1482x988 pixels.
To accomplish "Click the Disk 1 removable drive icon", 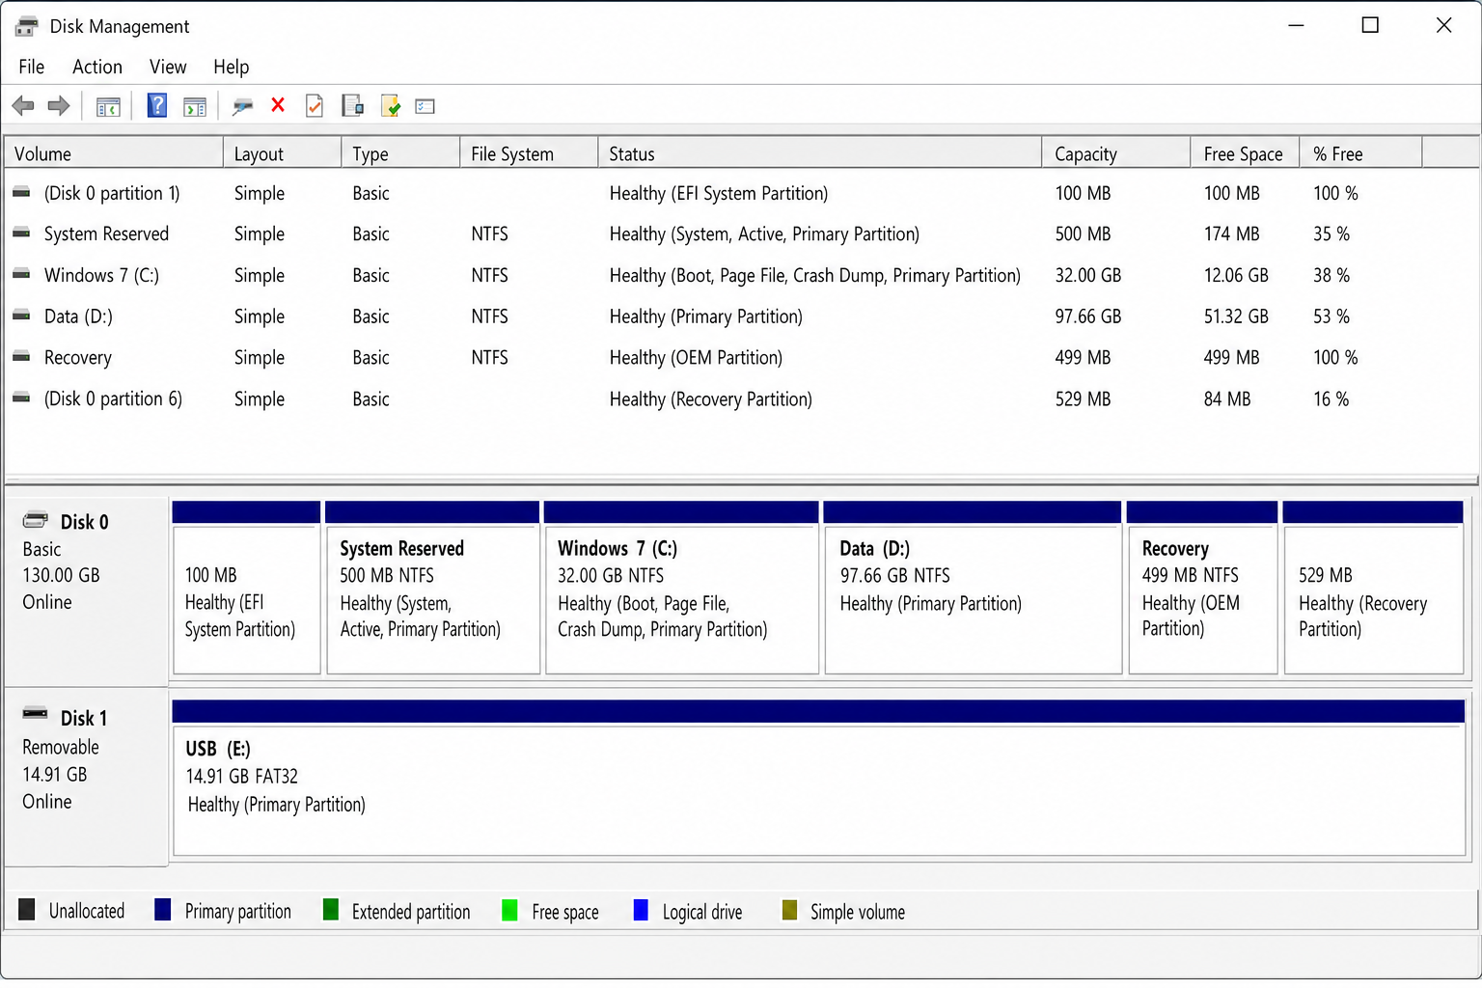I will [36, 715].
